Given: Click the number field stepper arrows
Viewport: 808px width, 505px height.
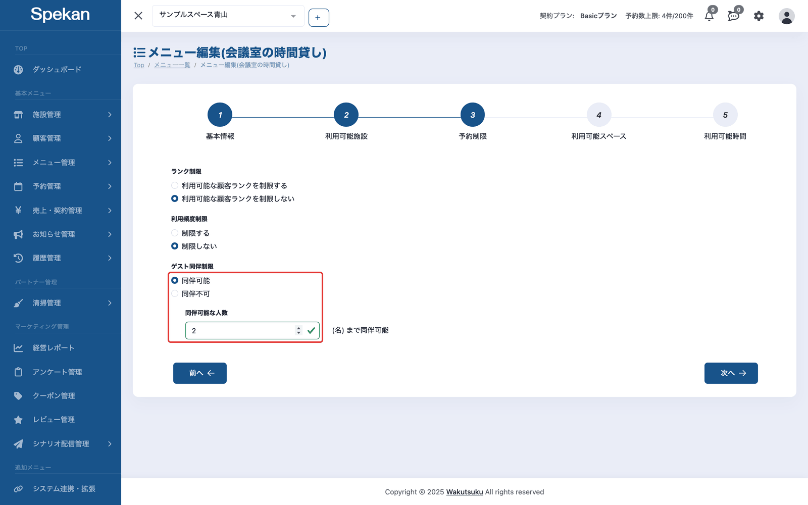Looking at the screenshot, I should [298, 330].
